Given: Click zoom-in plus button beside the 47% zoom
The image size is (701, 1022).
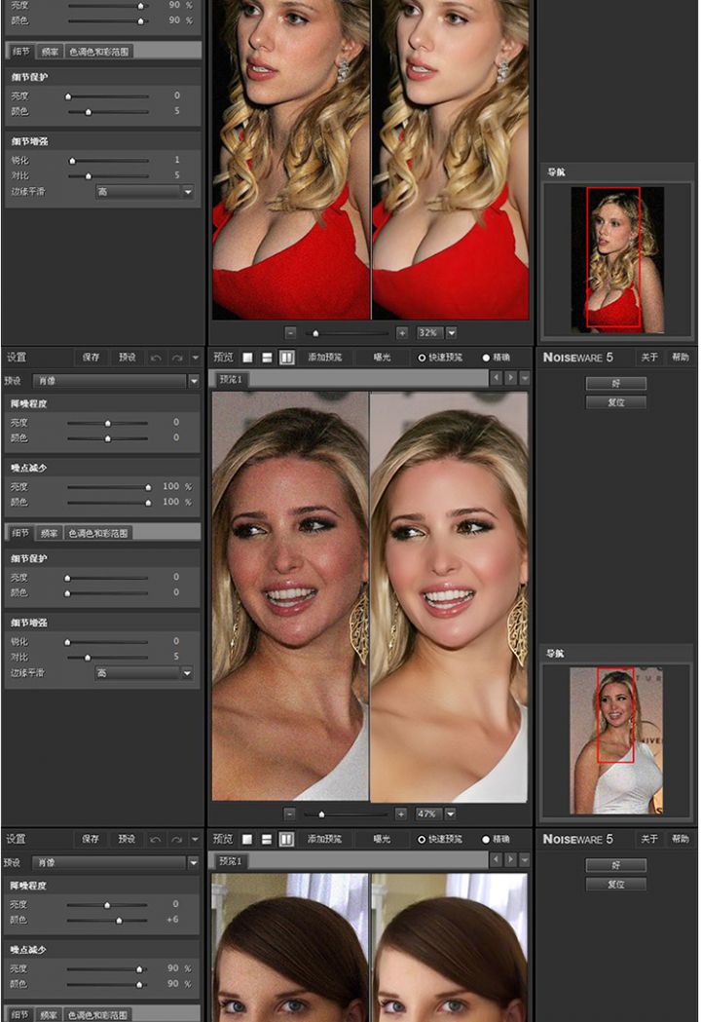Looking at the screenshot, I should 401,814.
